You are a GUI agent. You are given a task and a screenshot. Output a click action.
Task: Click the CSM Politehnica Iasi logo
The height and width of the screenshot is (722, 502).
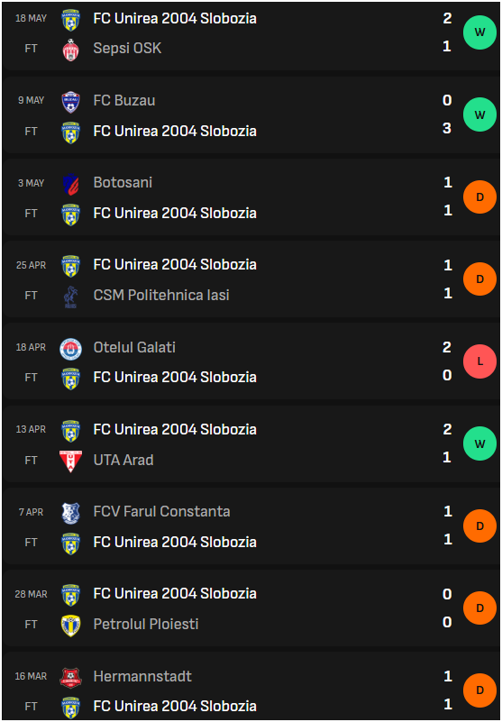(x=70, y=297)
